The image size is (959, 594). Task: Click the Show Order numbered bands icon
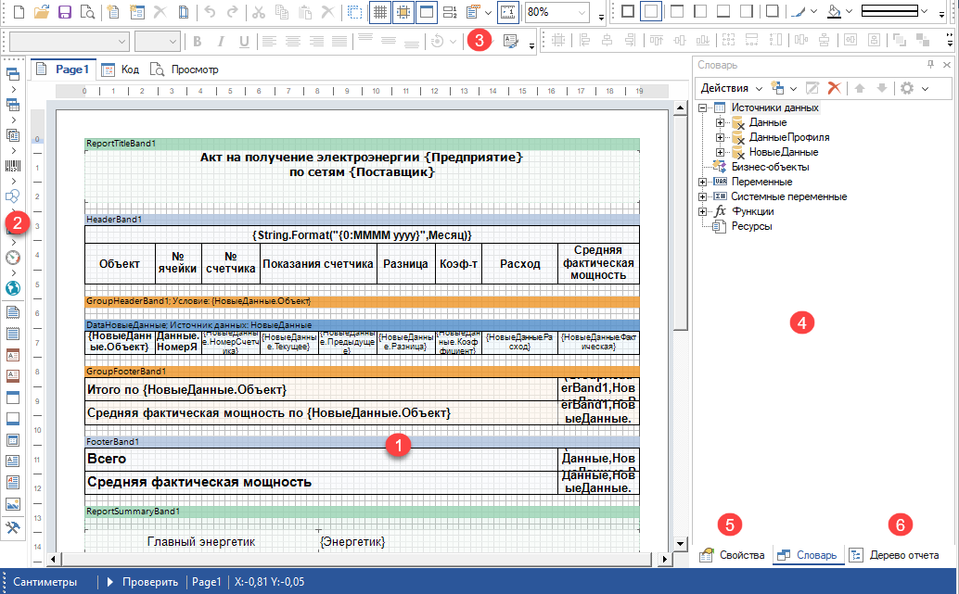[450, 12]
